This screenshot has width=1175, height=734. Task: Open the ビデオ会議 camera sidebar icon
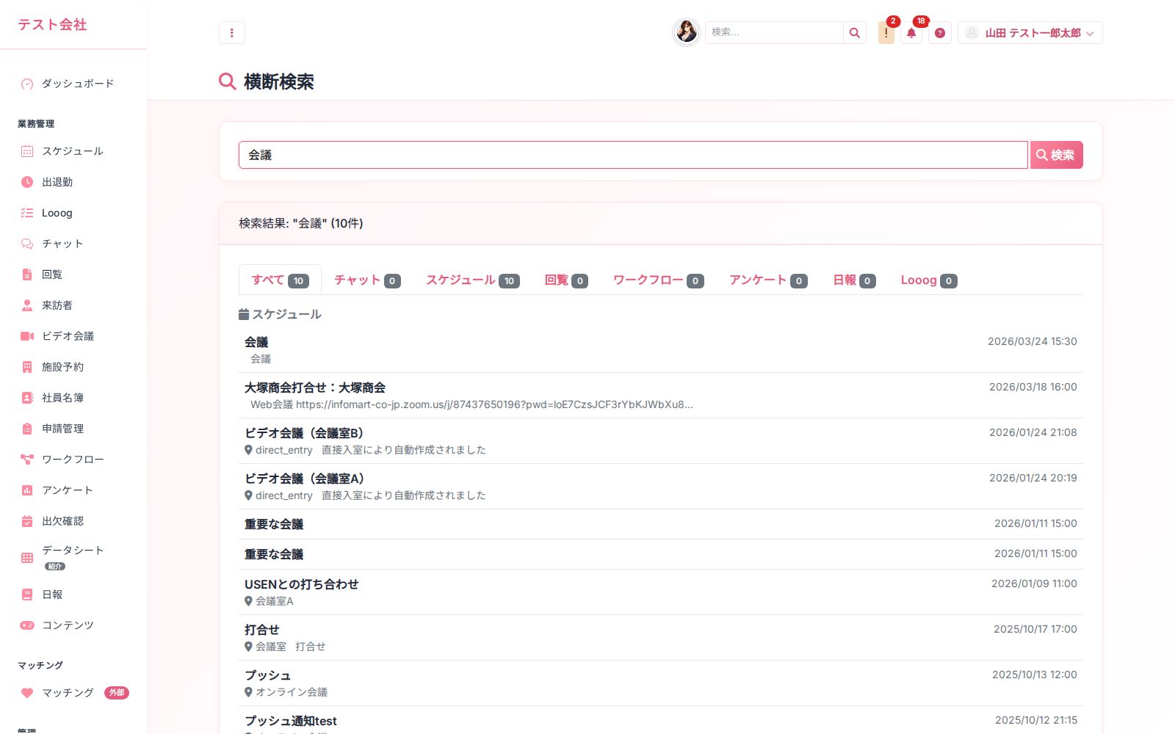[x=27, y=336]
